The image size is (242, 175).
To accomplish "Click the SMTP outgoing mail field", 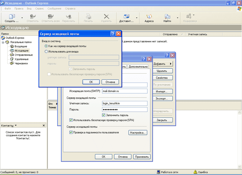I will [125, 91].
